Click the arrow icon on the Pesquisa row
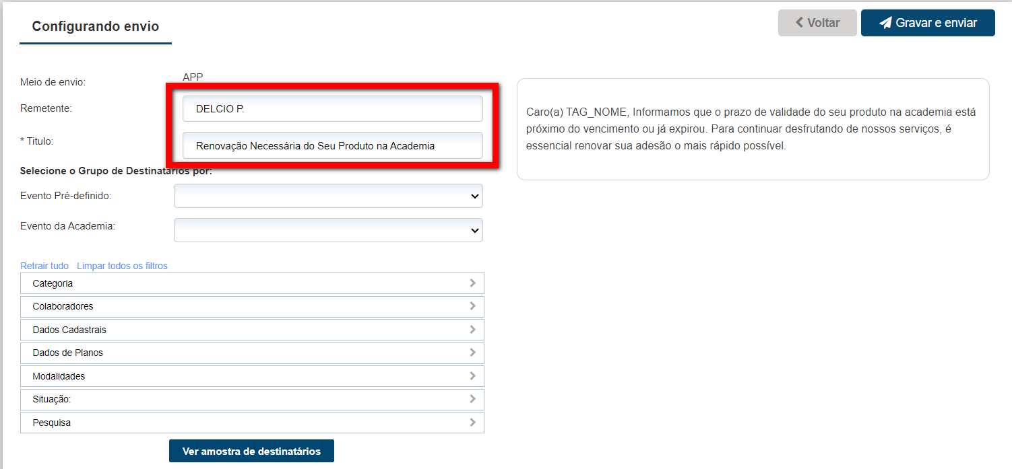 pyautogui.click(x=472, y=423)
